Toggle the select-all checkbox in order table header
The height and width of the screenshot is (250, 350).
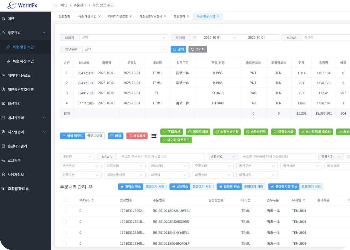(65, 200)
